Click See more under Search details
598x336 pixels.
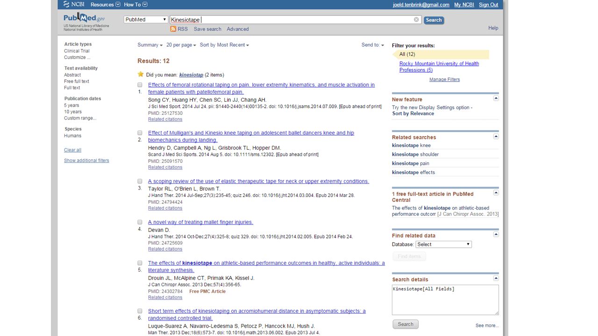point(487,325)
